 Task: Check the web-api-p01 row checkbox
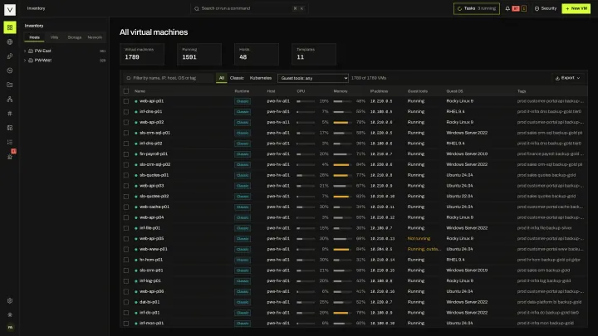pos(126,101)
